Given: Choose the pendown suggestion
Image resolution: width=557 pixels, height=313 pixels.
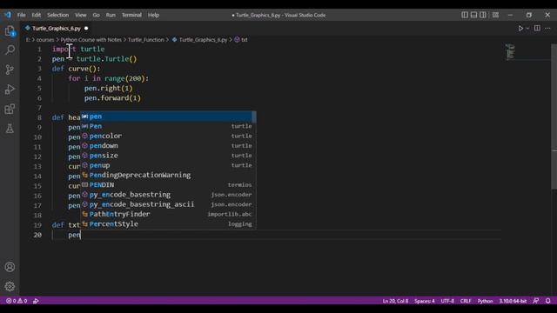Looking at the screenshot, I should (x=166, y=146).
